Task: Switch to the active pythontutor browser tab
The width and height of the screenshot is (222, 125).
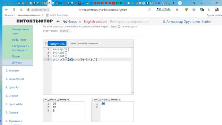Action: 49,3
